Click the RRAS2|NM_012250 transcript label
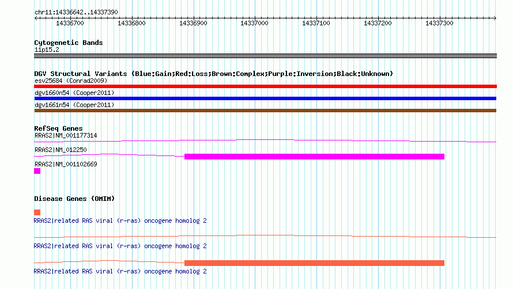The image size is (513, 289). (x=61, y=150)
